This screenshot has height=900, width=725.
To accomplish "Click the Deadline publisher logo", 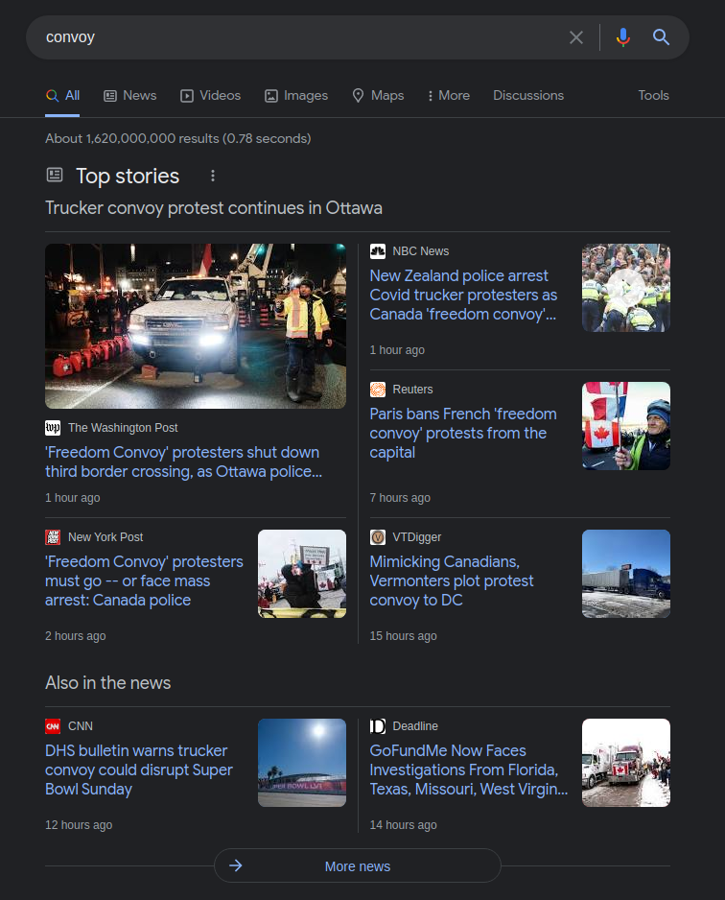I will click(378, 726).
